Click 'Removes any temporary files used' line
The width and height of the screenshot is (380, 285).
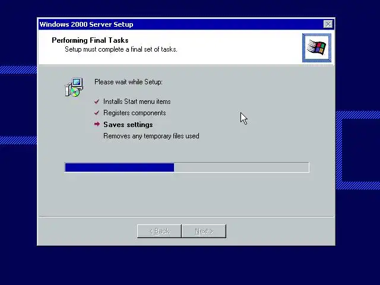(151, 136)
